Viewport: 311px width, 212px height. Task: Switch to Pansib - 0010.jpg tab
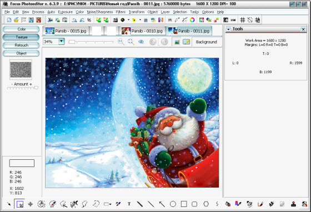pyautogui.click(x=142, y=31)
